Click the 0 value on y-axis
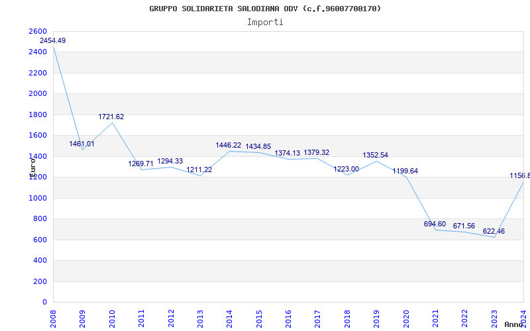The width and height of the screenshot is (530, 331). [x=44, y=303]
